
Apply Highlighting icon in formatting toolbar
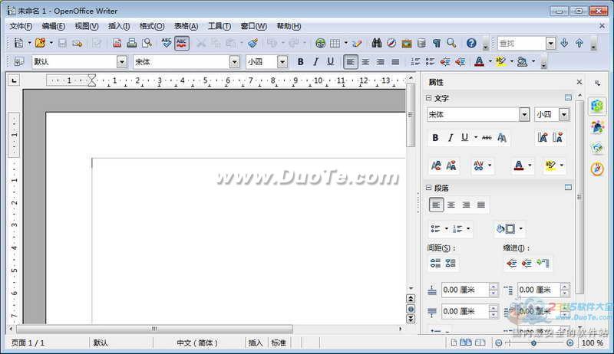coord(500,62)
